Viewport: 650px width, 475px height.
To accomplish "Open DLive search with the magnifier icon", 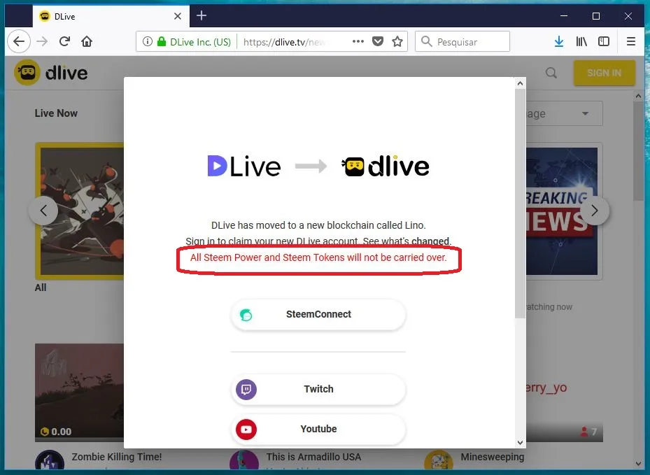I will point(551,73).
